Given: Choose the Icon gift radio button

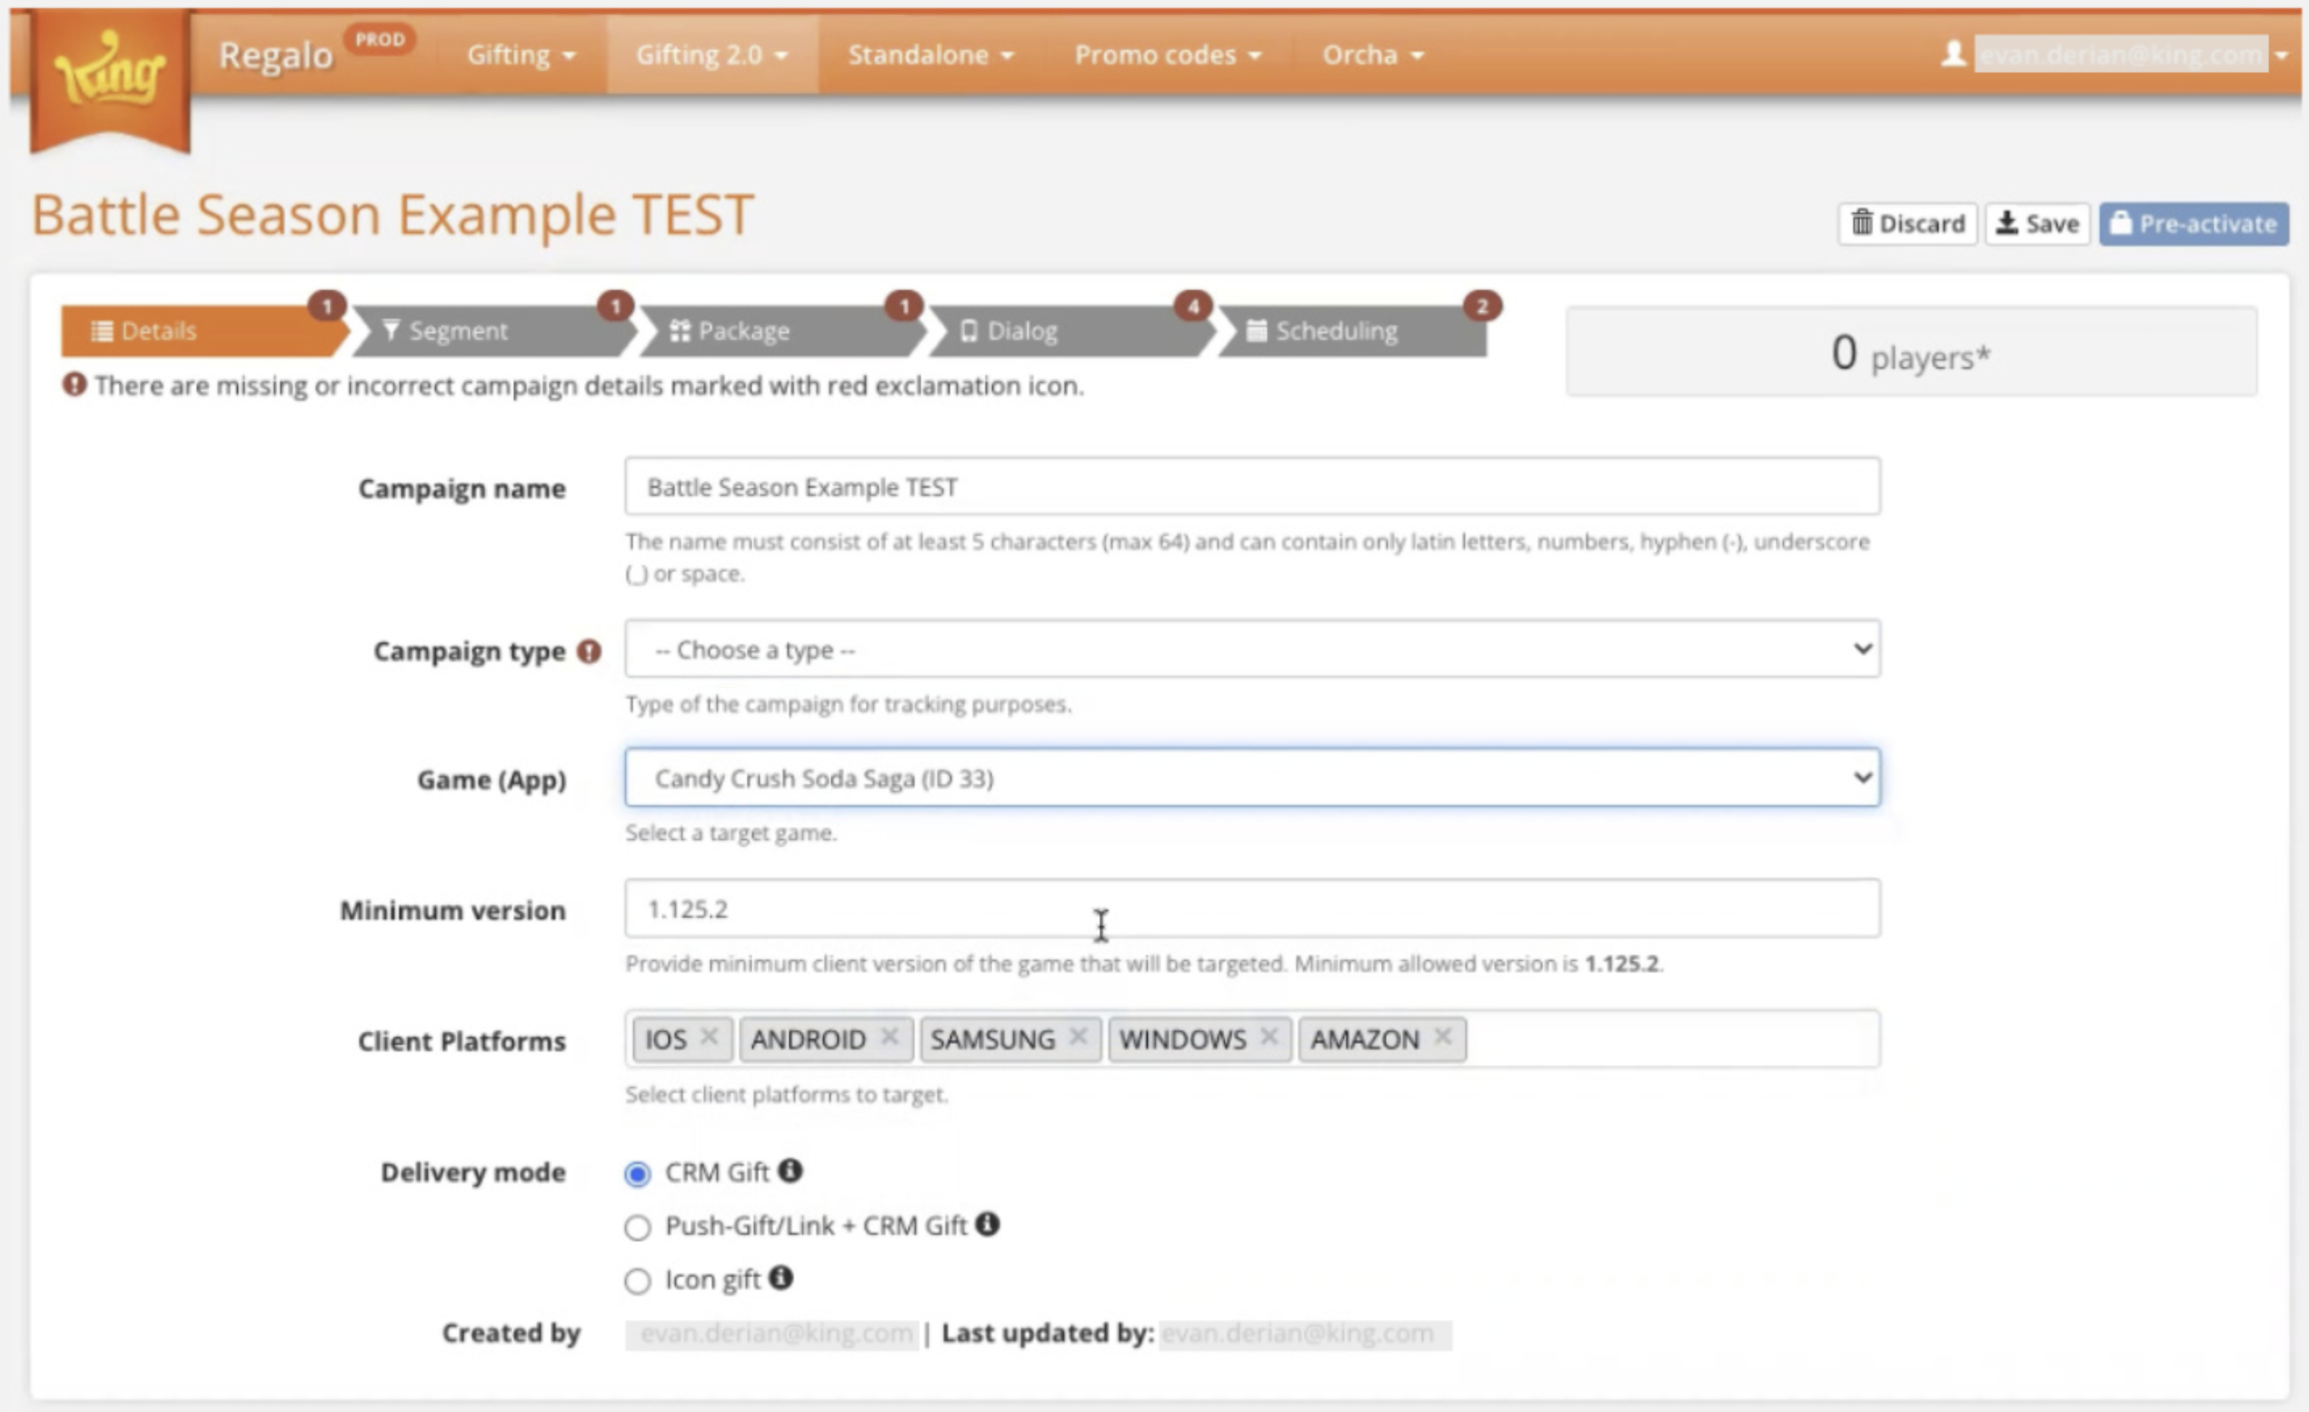Looking at the screenshot, I should tap(637, 1281).
